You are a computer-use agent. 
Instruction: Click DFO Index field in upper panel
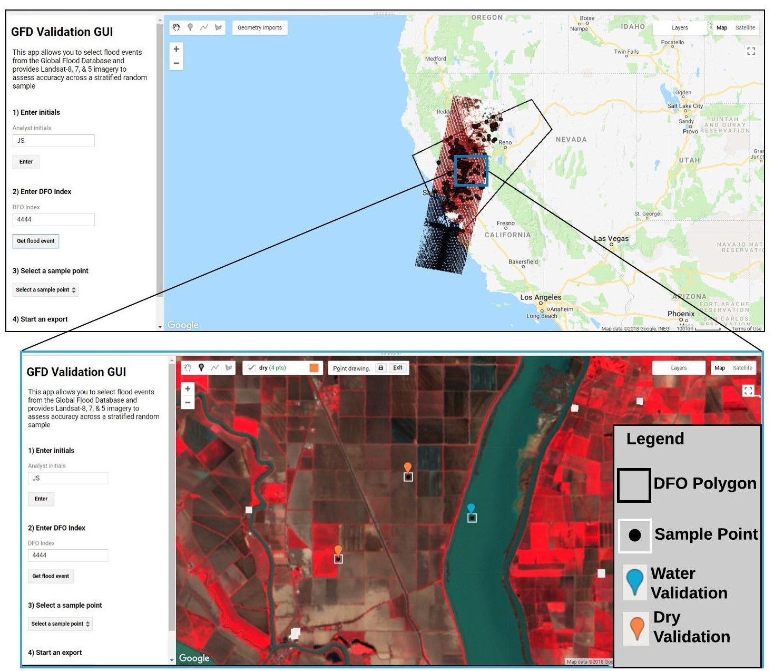[53, 220]
